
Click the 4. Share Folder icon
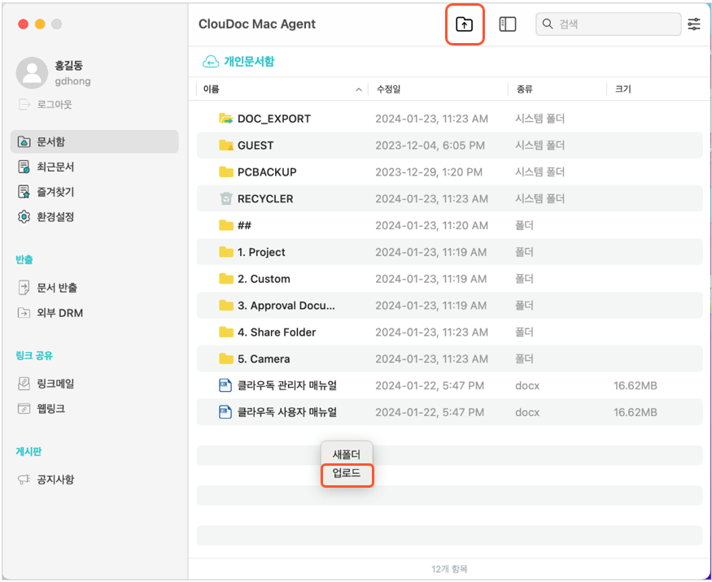[x=225, y=332]
